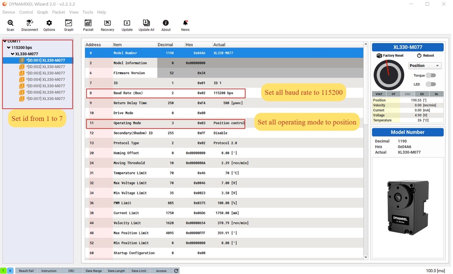Select the Homing Offset row
Viewport: 453px width, 274px height.
[224, 153]
